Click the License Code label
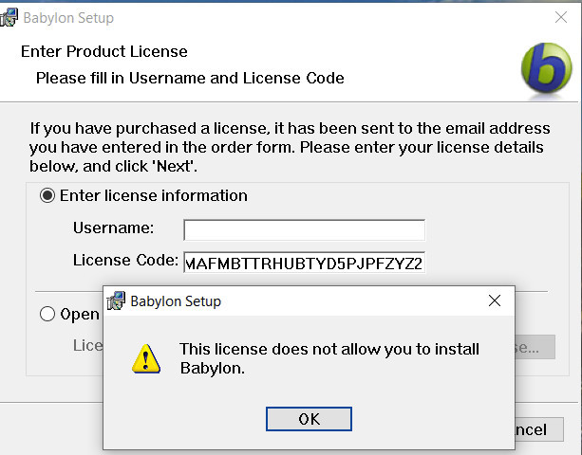The image size is (582, 455). (124, 260)
